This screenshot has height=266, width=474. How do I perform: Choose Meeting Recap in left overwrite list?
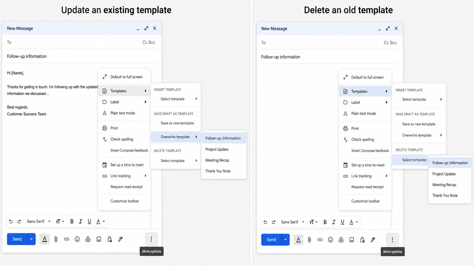coord(224,160)
